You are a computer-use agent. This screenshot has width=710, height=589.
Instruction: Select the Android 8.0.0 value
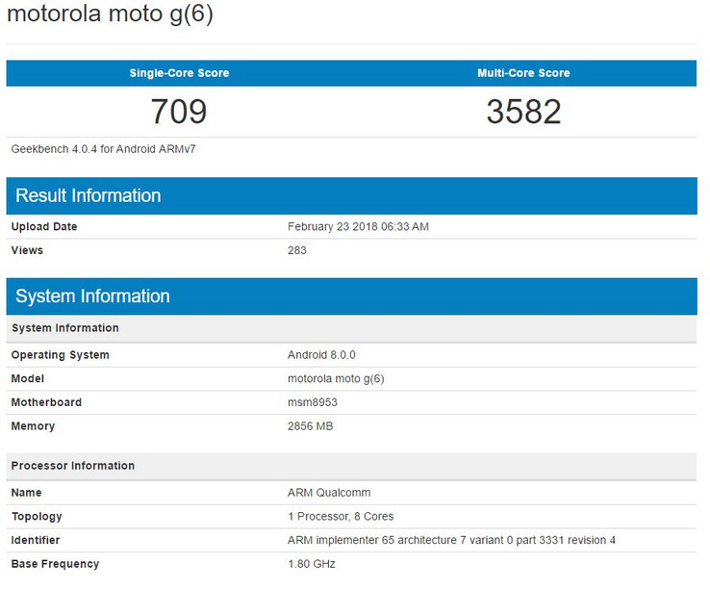click(x=321, y=355)
